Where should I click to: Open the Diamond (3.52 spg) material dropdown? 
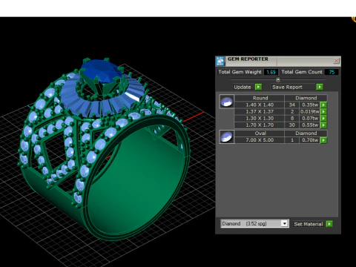285,223
